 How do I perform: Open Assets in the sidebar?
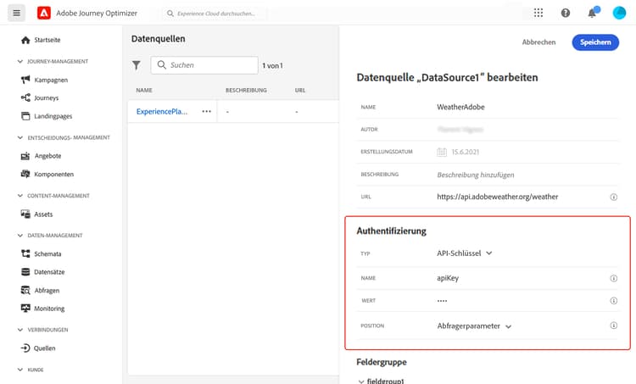tap(37, 214)
